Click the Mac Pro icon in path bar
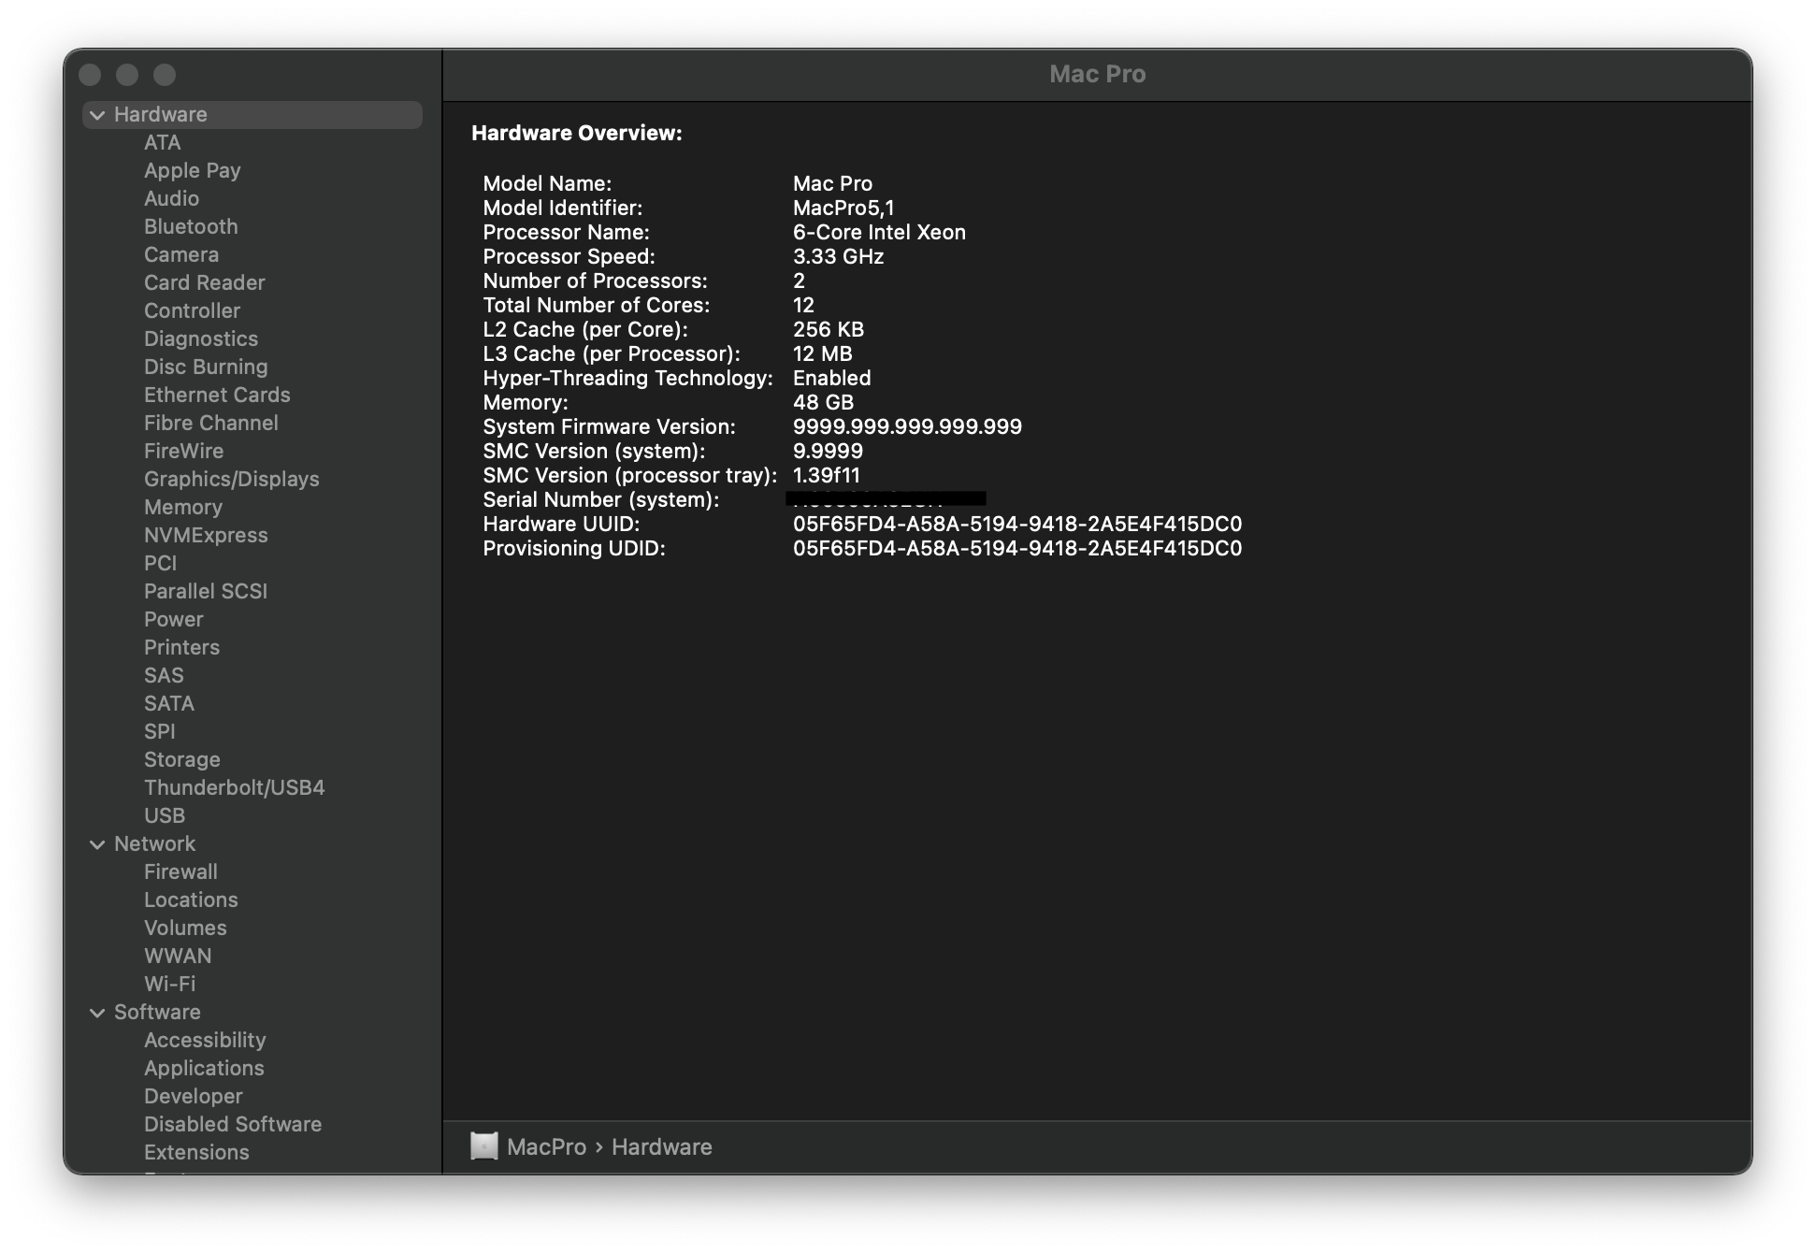The height and width of the screenshot is (1253, 1816). pos(483,1146)
